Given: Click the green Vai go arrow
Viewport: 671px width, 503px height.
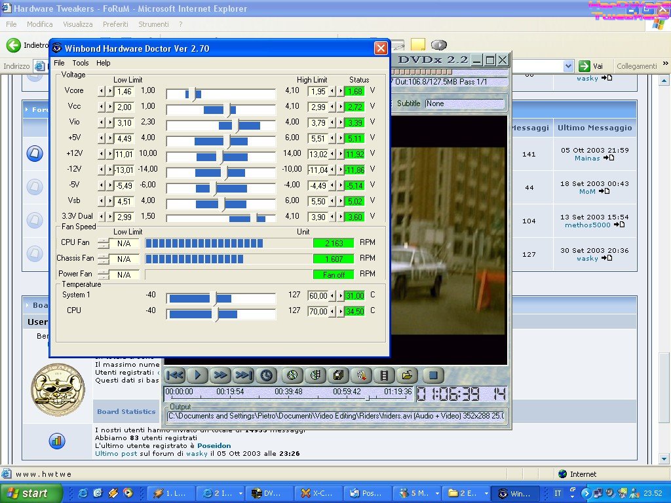Looking at the screenshot, I should pyautogui.click(x=584, y=66).
